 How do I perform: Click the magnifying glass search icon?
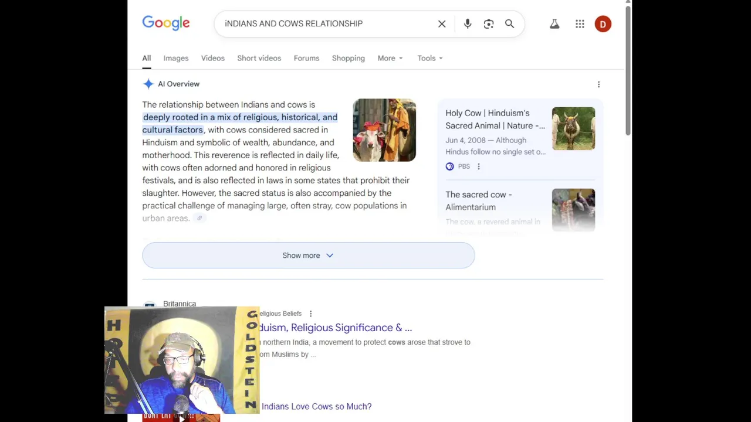[x=509, y=24]
